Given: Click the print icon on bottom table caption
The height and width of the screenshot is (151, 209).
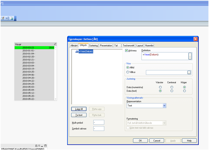Looking at the screenshot, I should click(x=36, y=146).
